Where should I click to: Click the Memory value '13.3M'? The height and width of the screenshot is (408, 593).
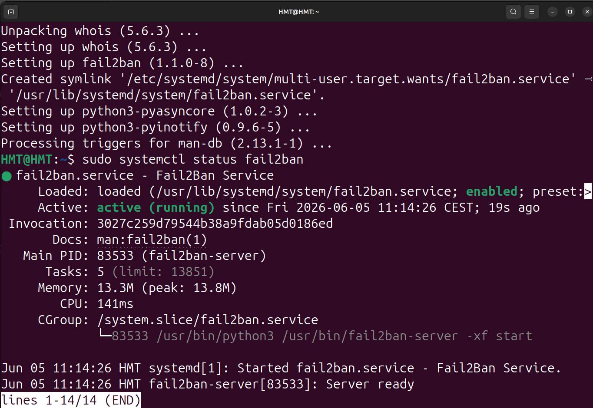(x=116, y=288)
